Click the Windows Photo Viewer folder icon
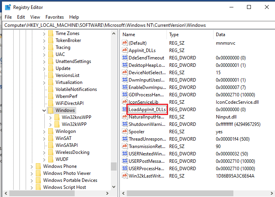 [x=38, y=173]
